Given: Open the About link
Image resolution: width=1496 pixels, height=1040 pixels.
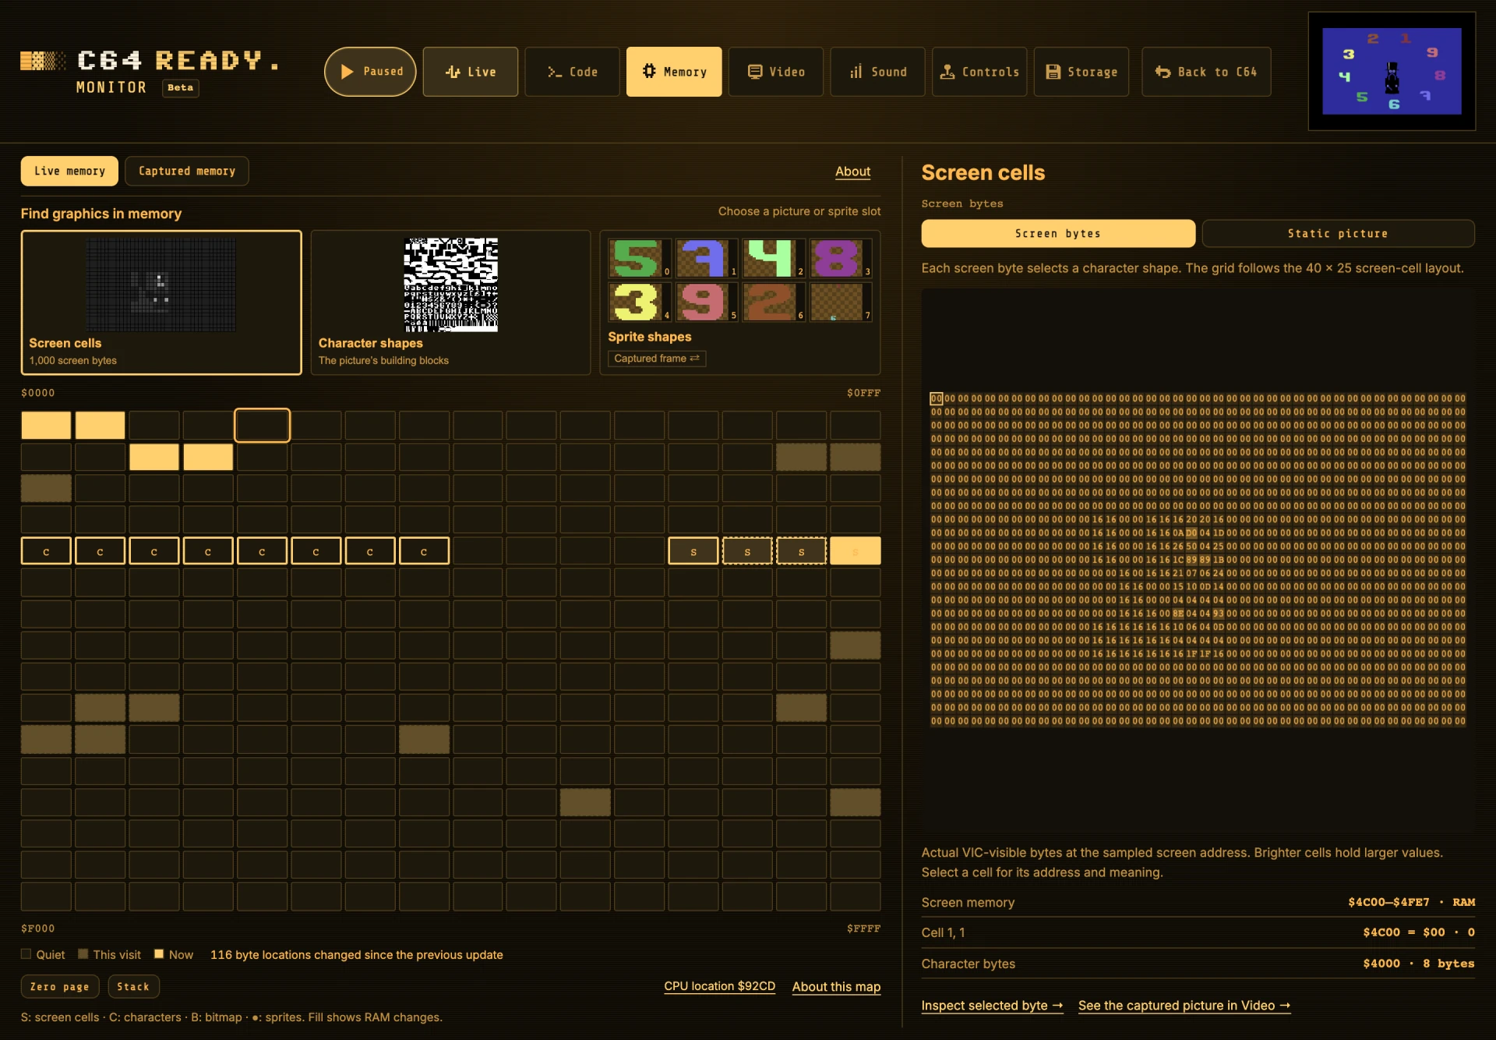Looking at the screenshot, I should (x=852, y=172).
